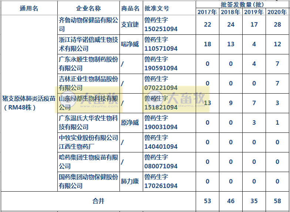Click the 商品名 slash in the 哈药集团 row

122,162
